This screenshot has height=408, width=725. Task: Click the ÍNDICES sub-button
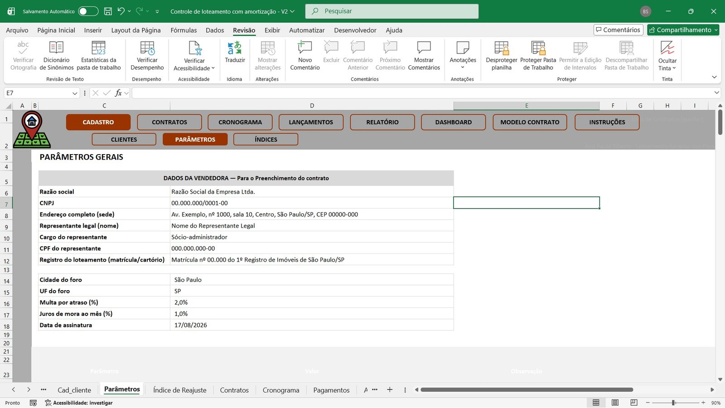tap(266, 139)
